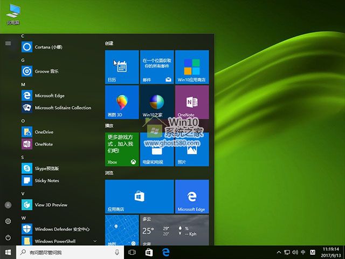This screenshot has height=259, width=345.
Task: Open the clock showing 11:19:14
Action: pos(330,253)
